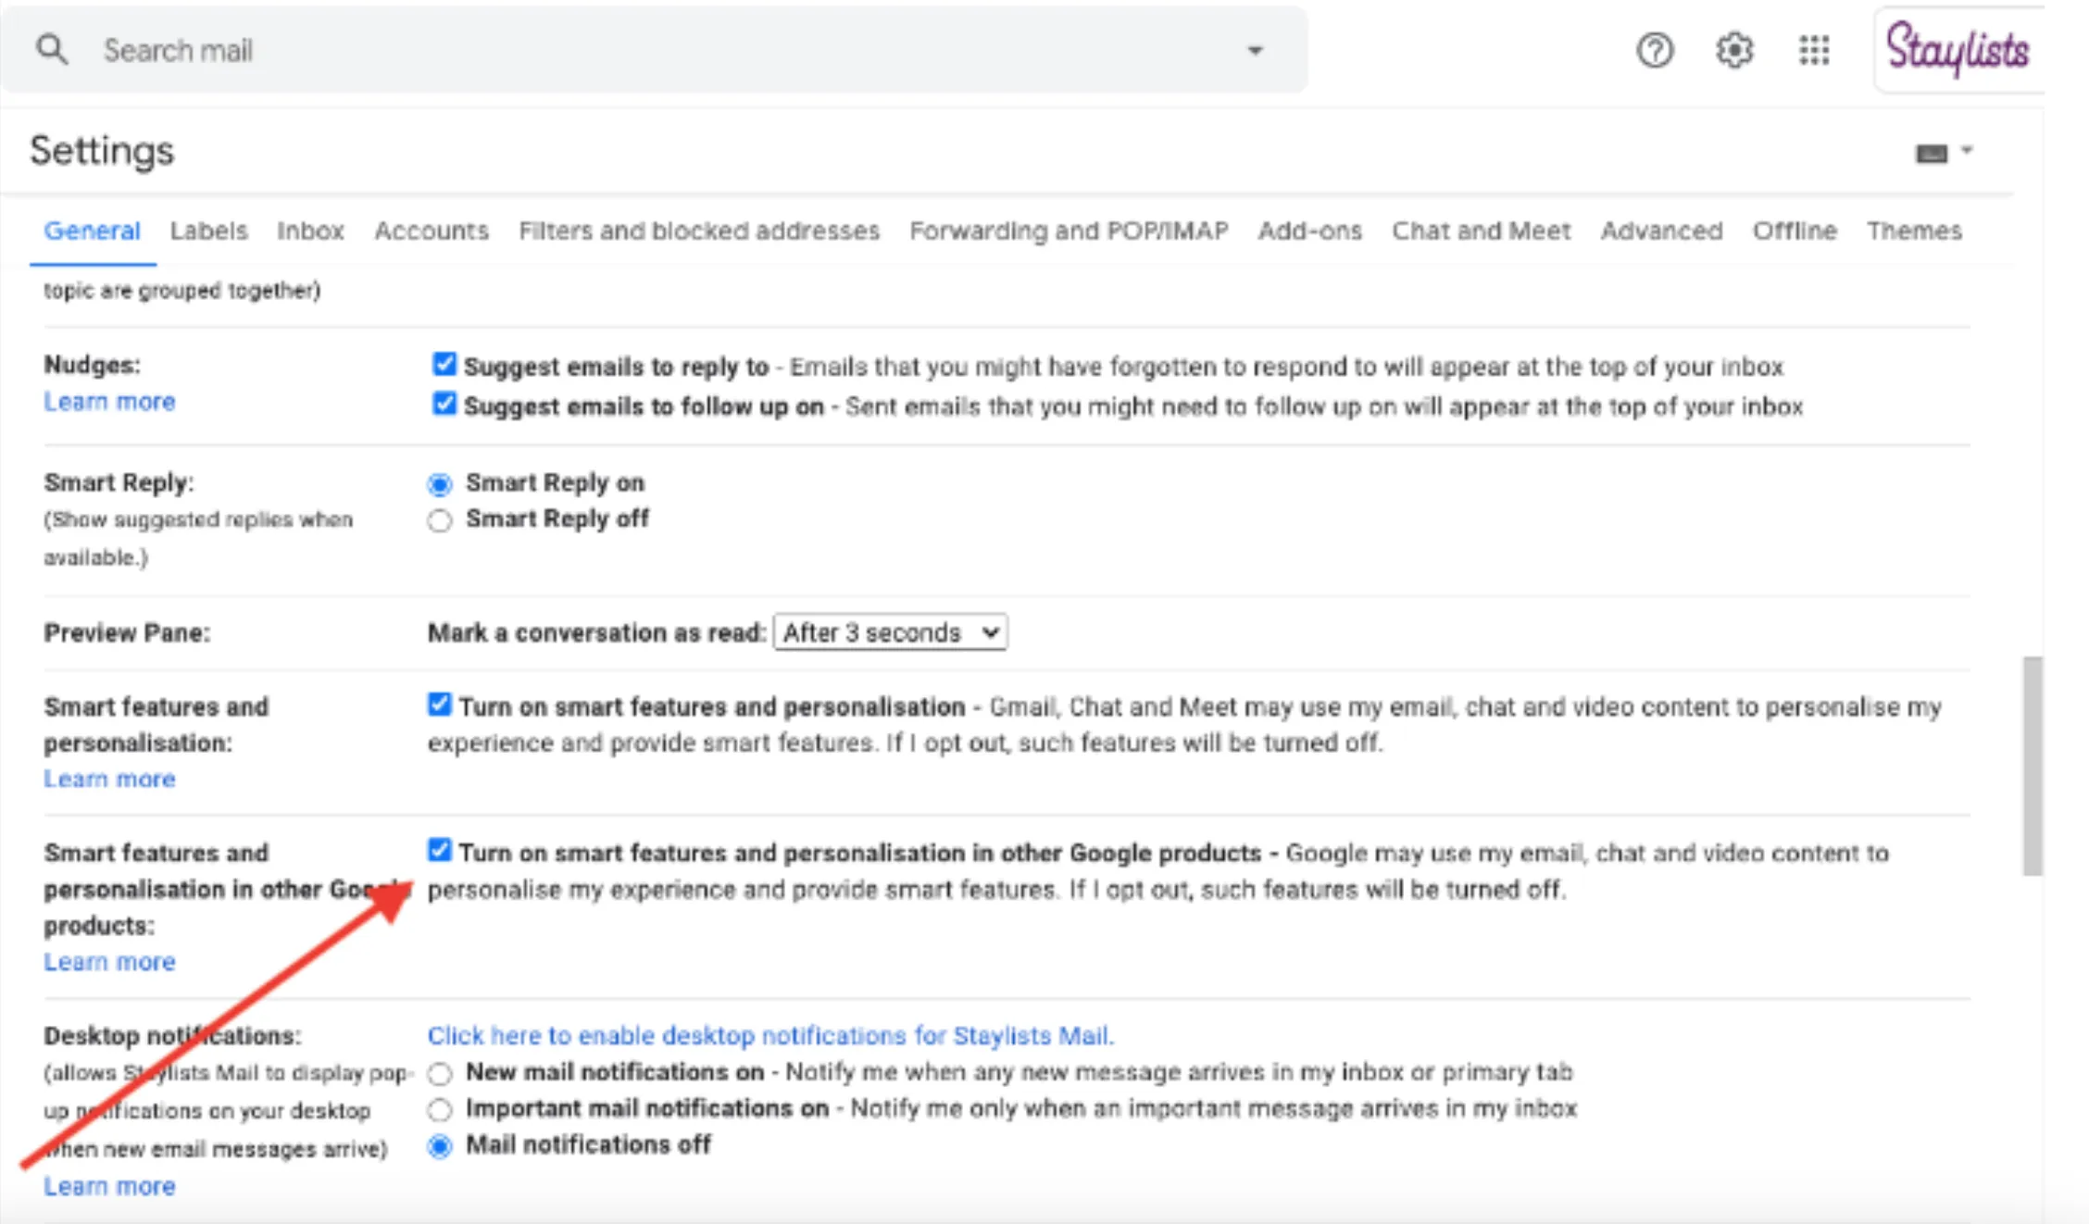Select Smart Reply off
The image size is (2089, 1224).
tap(439, 519)
